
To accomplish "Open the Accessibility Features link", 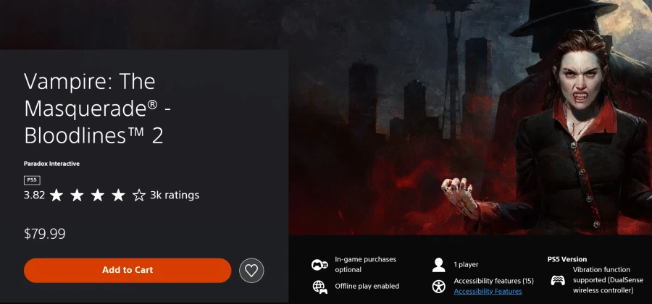I will point(488,291).
